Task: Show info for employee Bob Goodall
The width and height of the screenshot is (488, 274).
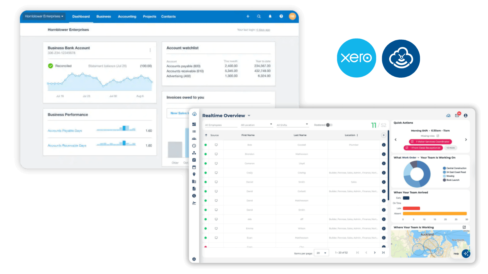Action: pyautogui.click(x=384, y=145)
